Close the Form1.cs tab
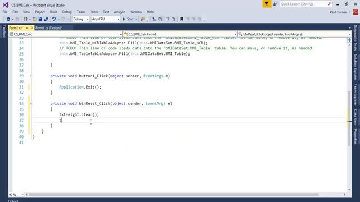Image resolution: width=360 pixels, height=202 pixels. click(x=32, y=28)
